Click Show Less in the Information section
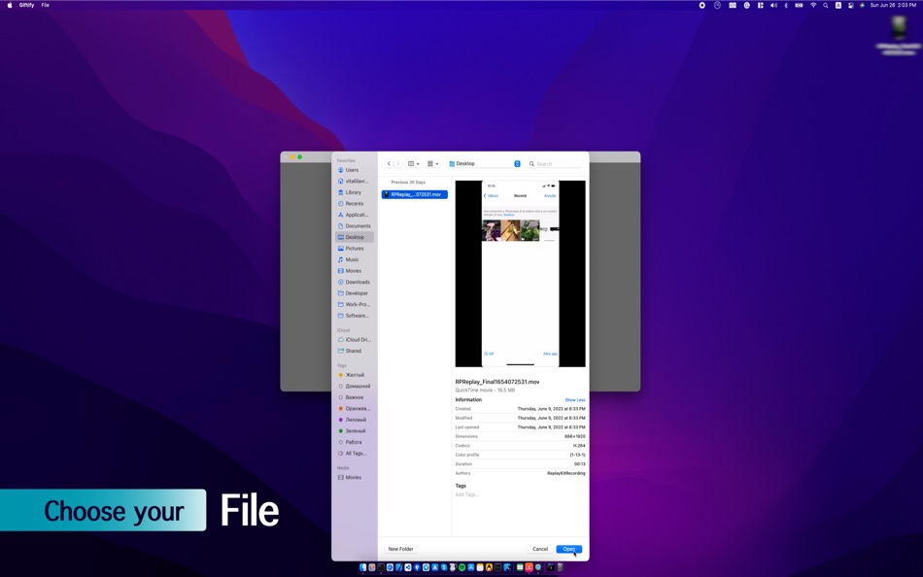The height and width of the screenshot is (577, 923). pos(574,400)
